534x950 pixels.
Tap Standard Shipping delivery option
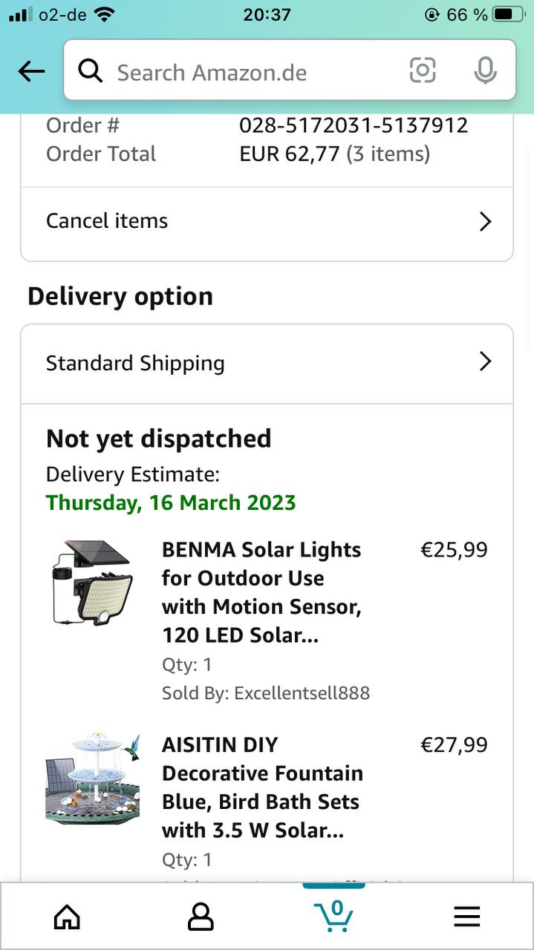coord(136,363)
